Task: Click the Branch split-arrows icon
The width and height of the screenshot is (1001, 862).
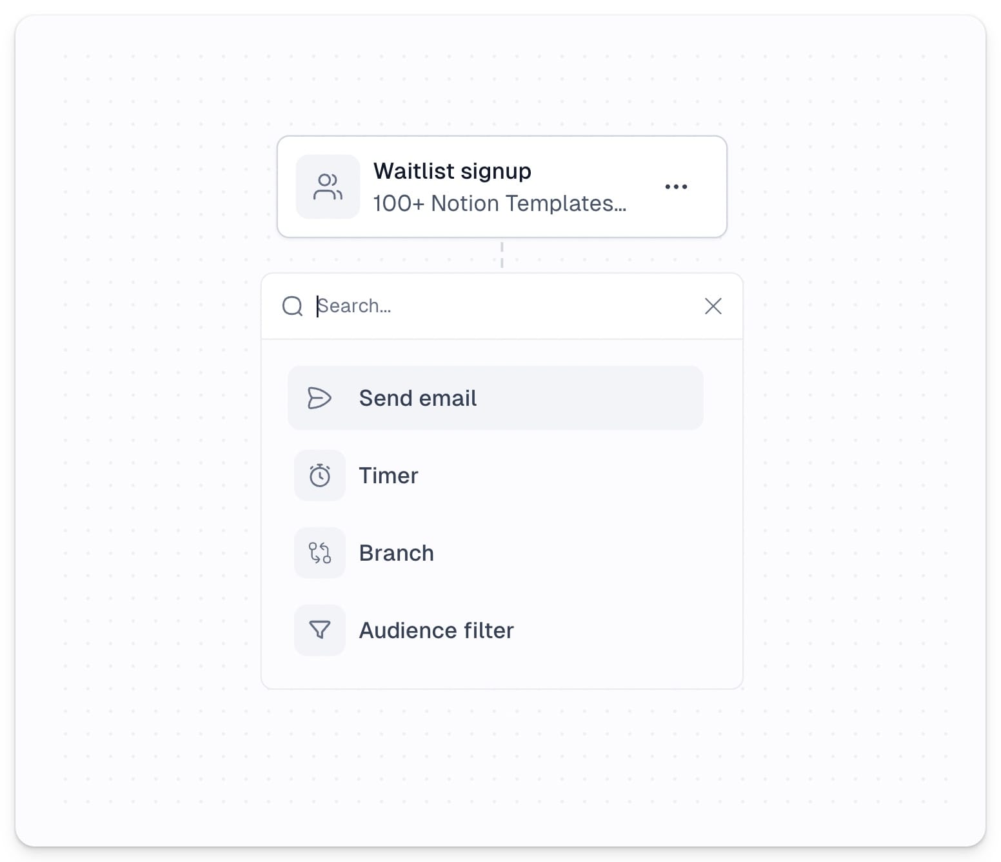Action: point(320,553)
